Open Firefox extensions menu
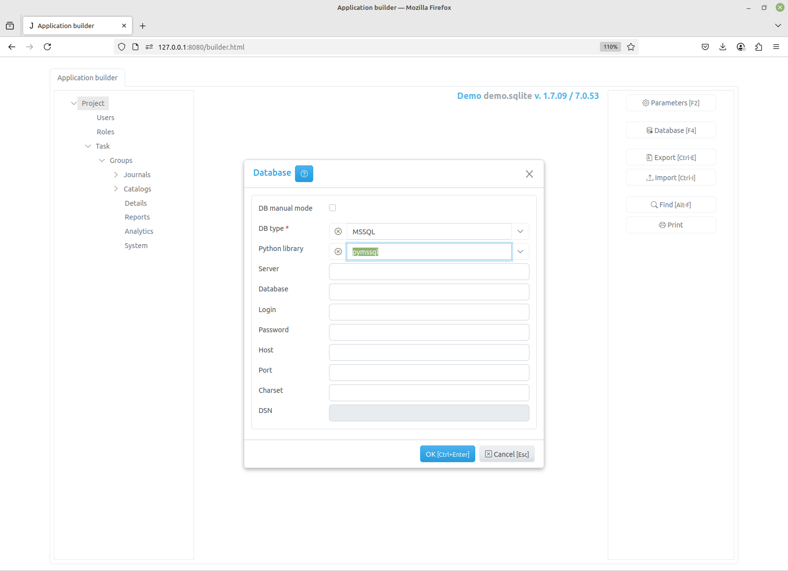This screenshot has width=788, height=571. (x=758, y=47)
